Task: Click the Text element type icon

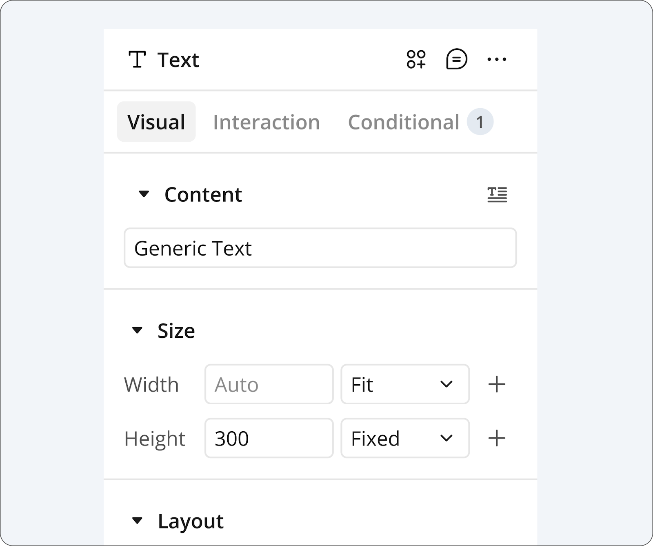Action: (x=137, y=60)
